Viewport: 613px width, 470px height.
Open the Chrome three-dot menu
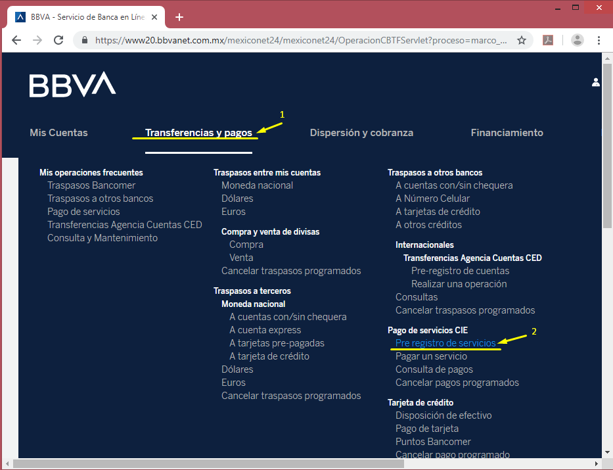click(599, 40)
